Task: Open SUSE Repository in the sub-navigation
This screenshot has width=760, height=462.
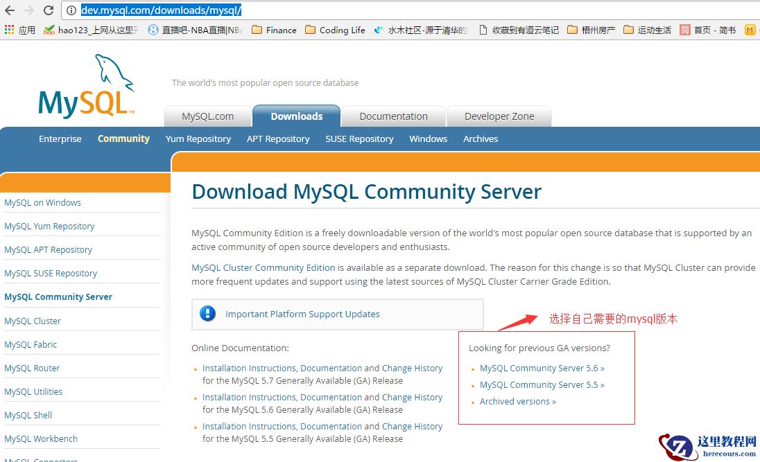Action: pos(359,139)
